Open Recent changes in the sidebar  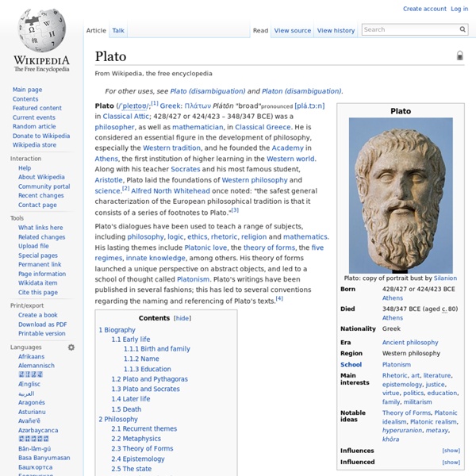coord(41,195)
